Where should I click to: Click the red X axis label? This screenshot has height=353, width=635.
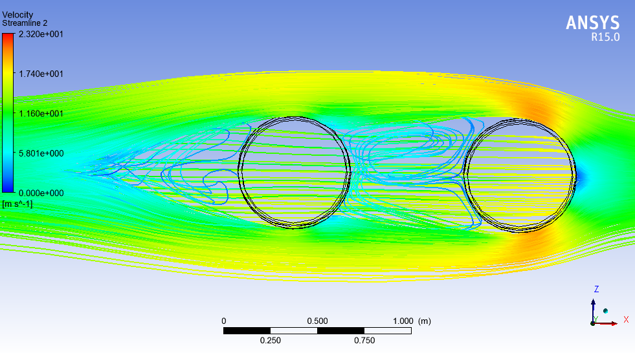click(626, 319)
